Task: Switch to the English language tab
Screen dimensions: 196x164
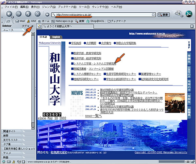Action: click(x=56, y=37)
